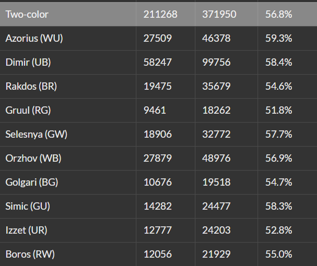Viewport: 317px width, 266px height.
Task: Click Orzhov wins value 27879
Action: (x=158, y=158)
